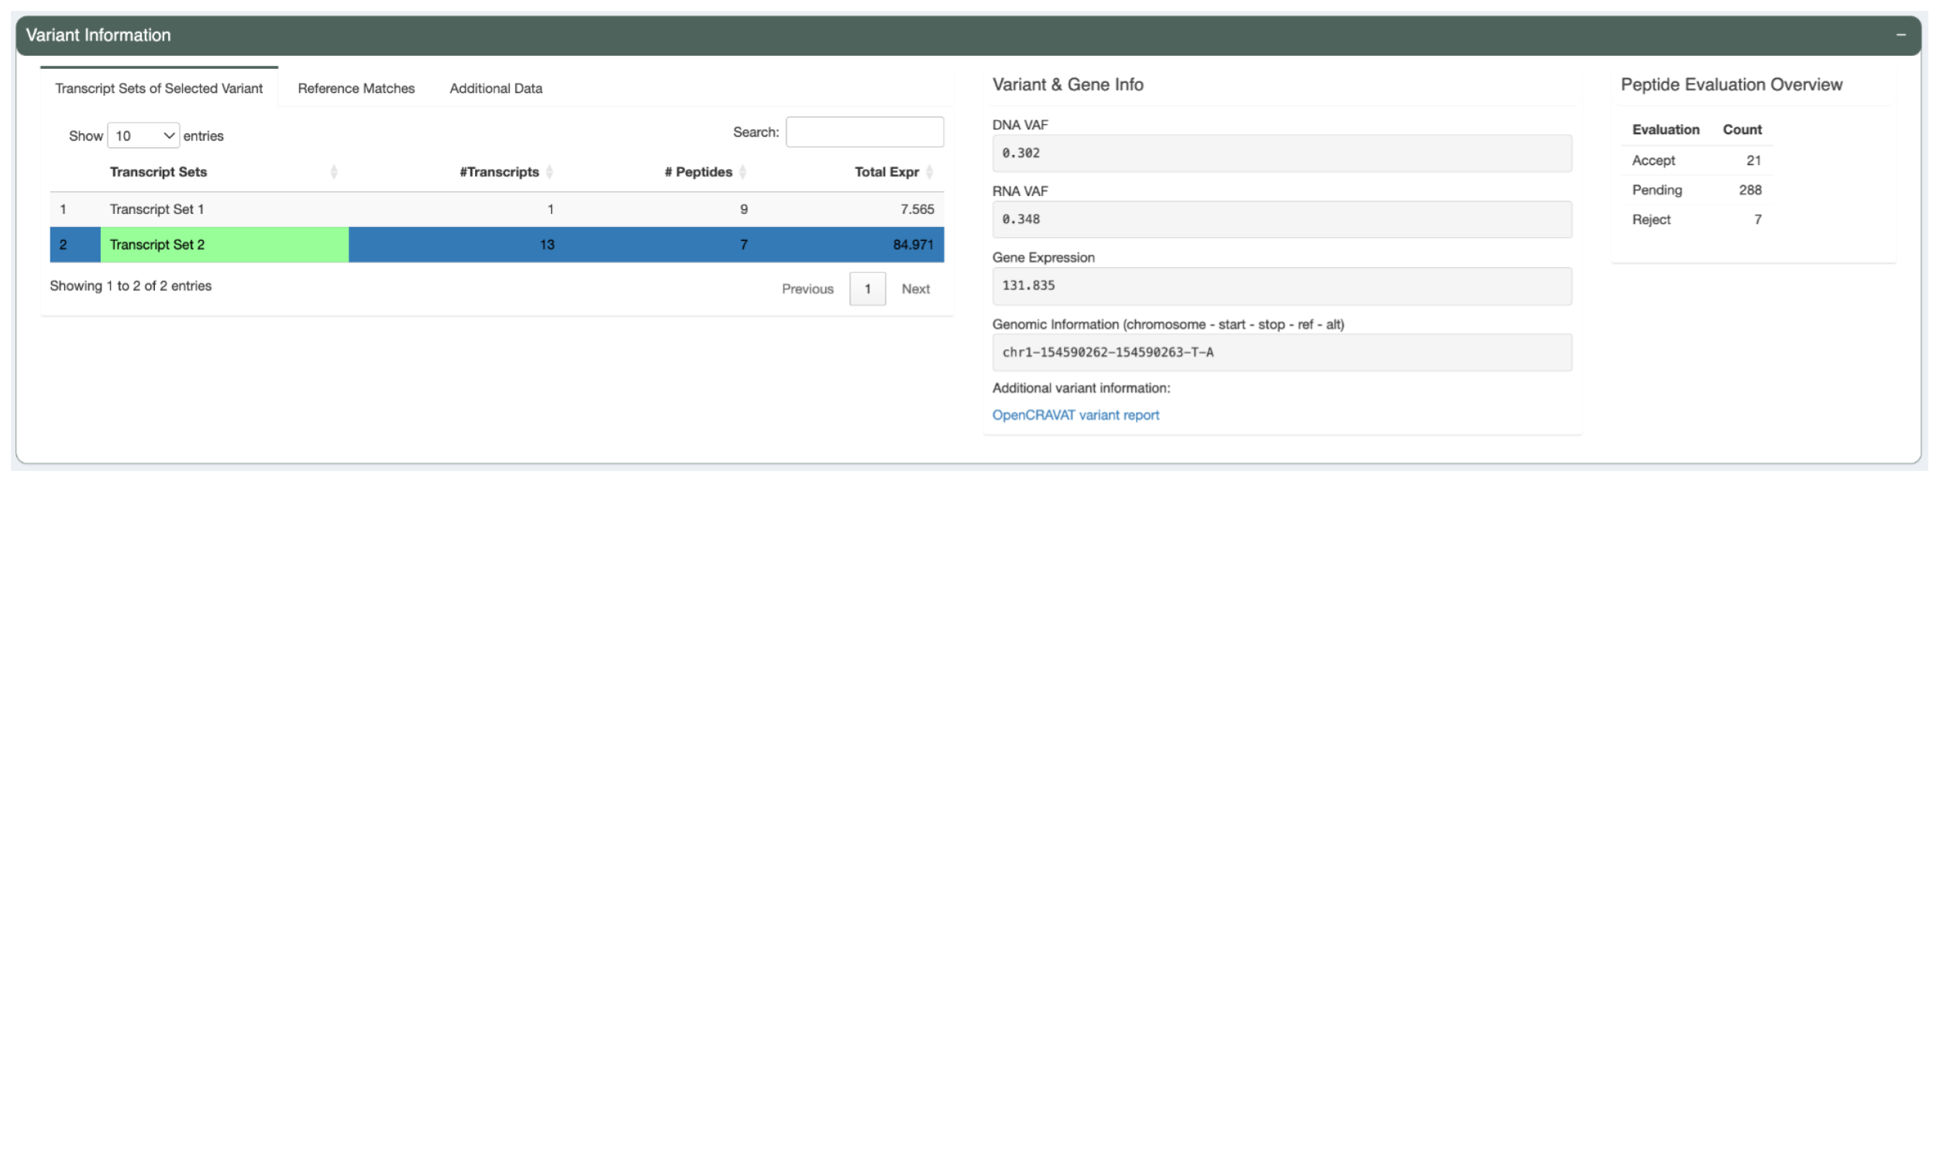Go to Next page of entries
Screen dimensions: 1937x1162
(914, 288)
